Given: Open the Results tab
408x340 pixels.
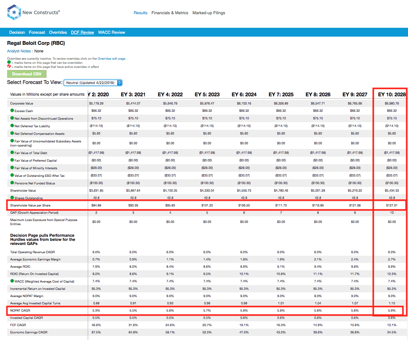Looking at the screenshot, I should 141,13.
